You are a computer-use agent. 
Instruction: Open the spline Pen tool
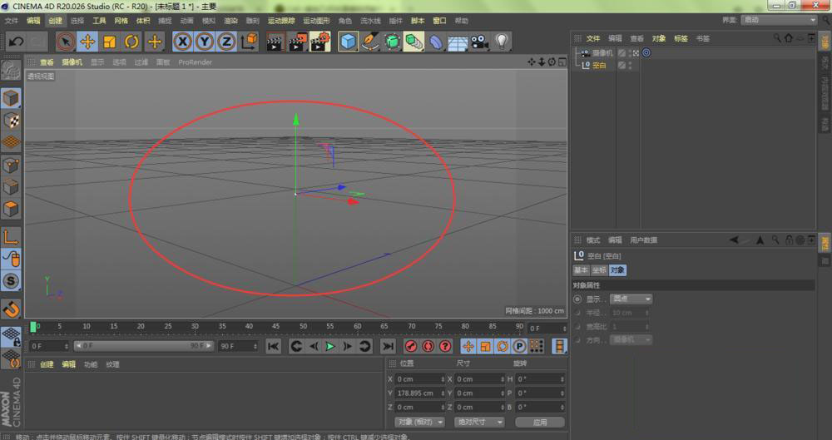pos(370,42)
